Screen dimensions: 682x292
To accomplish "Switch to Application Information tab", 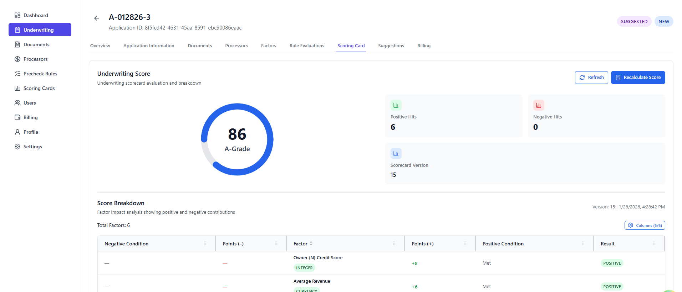I will pyautogui.click(x=149, y=46).
